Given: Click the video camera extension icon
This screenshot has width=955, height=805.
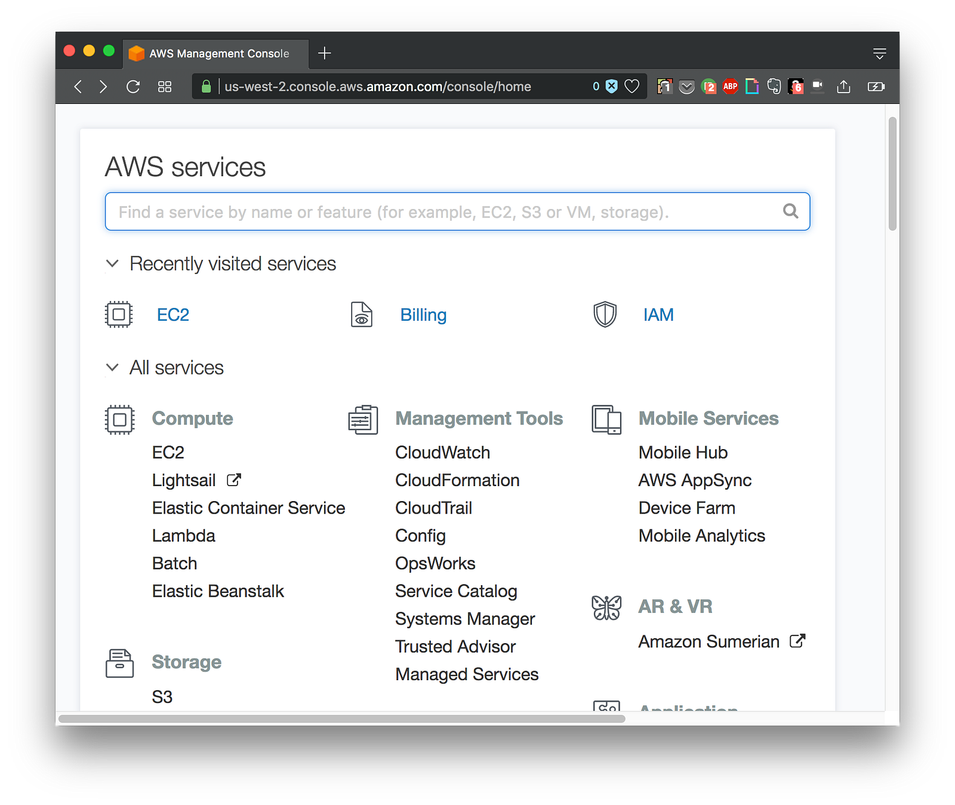Looking at the screenshot, I should pos(818,85).
